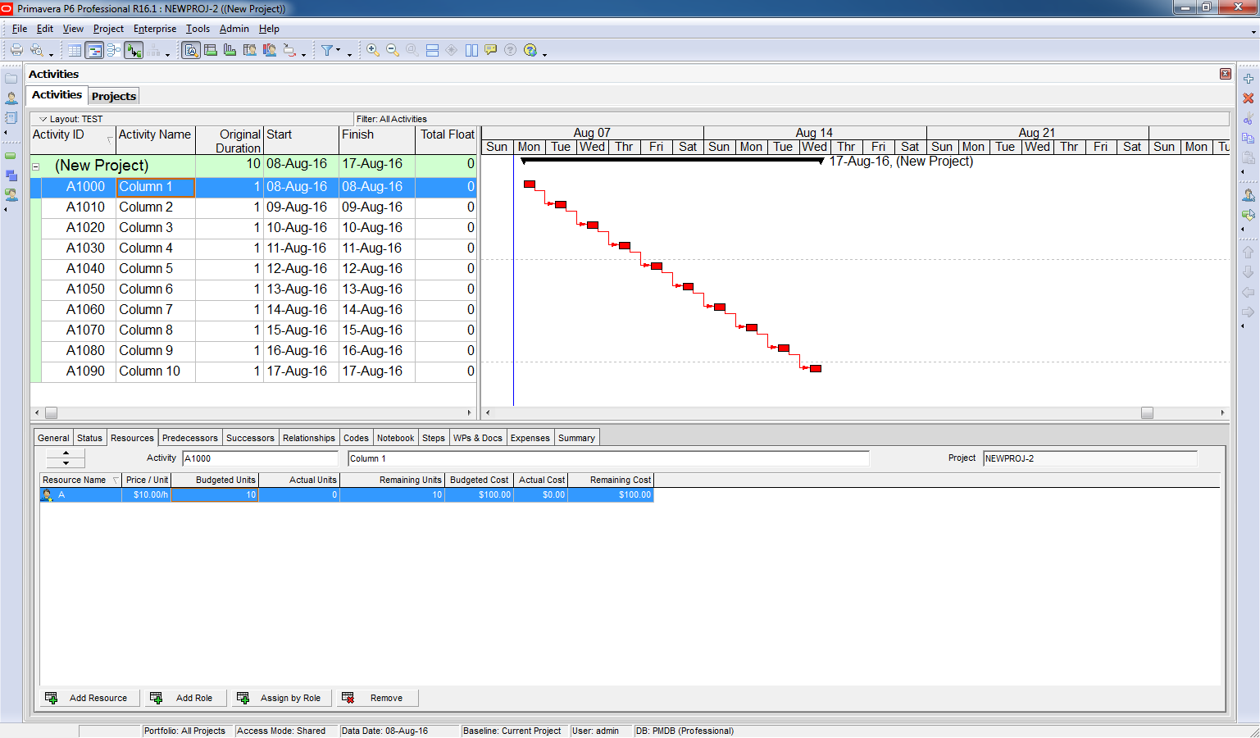Click the Add Resource button
This screenshot has height=738, width=1260.
coord(89,698)
